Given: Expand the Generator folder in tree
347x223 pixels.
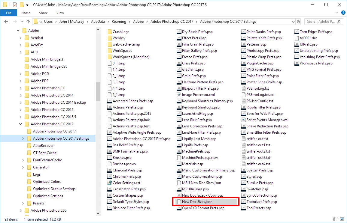Looking at the screenshot, I should 23,167.
